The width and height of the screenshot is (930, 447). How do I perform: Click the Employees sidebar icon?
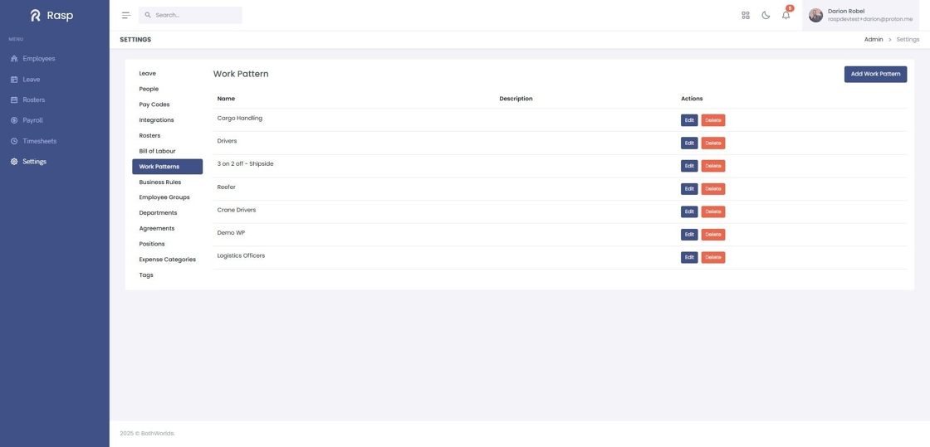(14, 59)
